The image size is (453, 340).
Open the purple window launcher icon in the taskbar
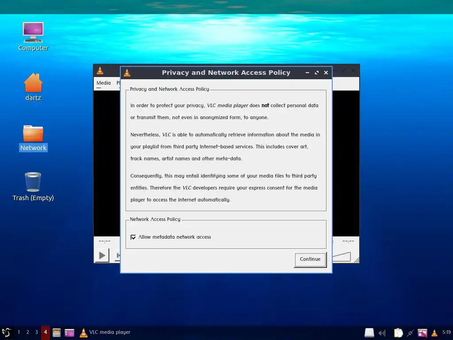click(x=69, y=332)
